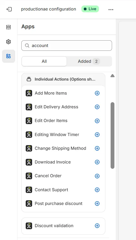
Task: Click the exit editor icon
Action: [9, 9]
